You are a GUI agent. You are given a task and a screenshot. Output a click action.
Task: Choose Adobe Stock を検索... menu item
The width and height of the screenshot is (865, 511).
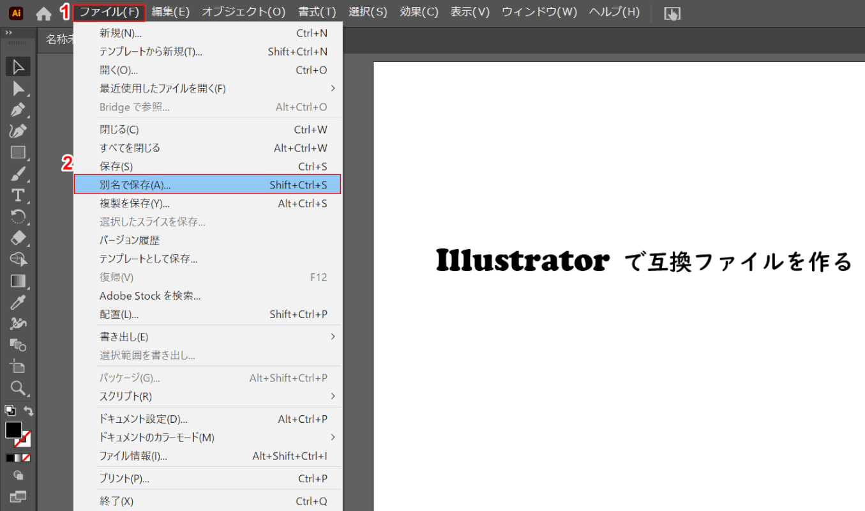point(207,296)
